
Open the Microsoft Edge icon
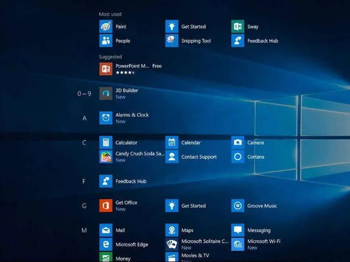pyautogui.click(x=106, y=245)
